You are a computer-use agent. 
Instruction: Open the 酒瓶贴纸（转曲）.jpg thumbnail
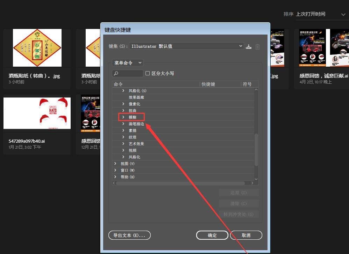point(37,47)
